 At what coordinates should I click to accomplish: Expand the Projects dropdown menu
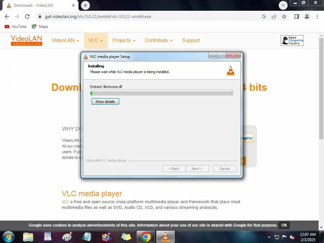pos(124,40)
